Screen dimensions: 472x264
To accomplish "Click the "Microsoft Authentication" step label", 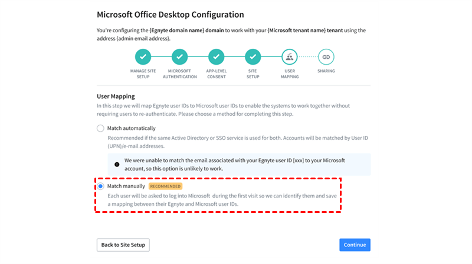I will [179, 73].
